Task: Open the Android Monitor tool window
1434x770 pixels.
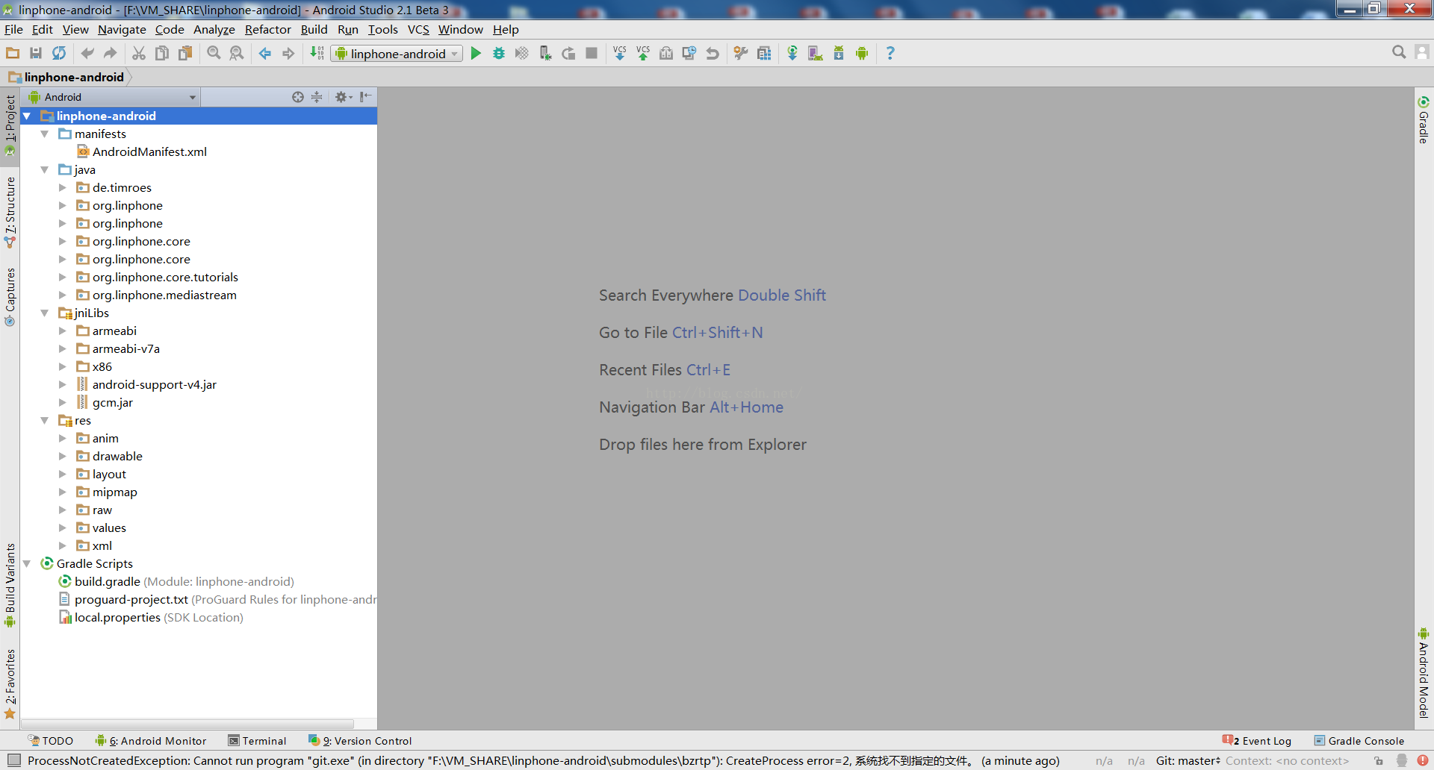Action: [x=151, y=741]
